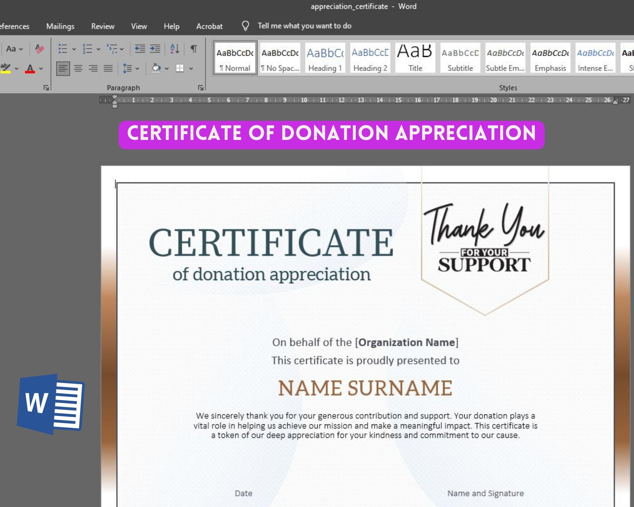Apply the Normal style
Image resolution: width=634 pixels, height=507 pixels.
[x=235, y=58]
